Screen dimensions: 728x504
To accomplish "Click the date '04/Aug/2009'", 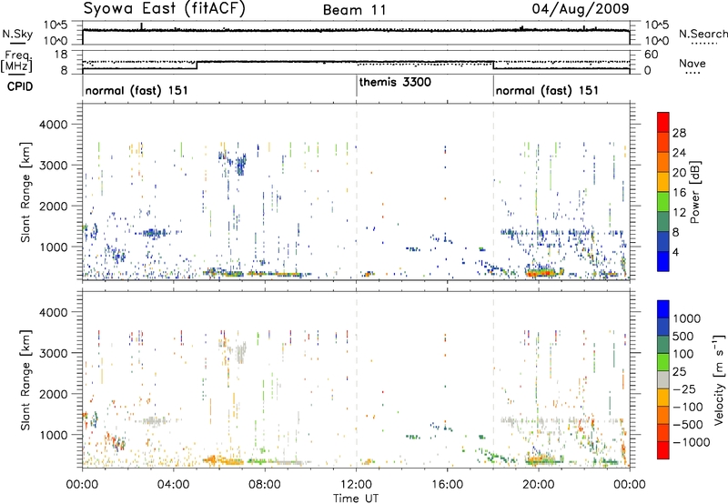I will pyautogui.click(x=581, y=8).
